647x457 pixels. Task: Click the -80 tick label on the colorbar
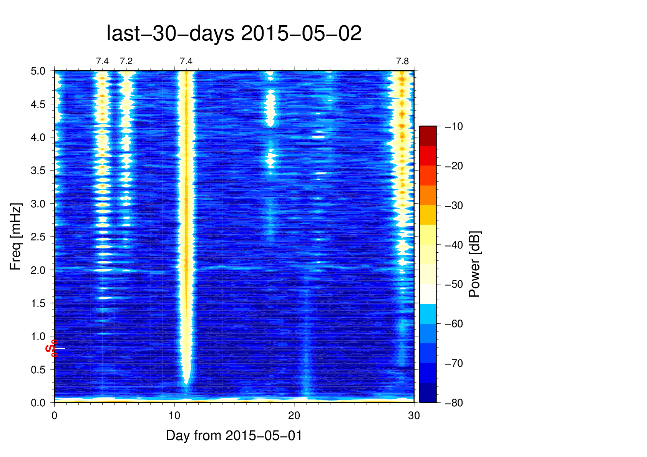(x=454, y=403)
